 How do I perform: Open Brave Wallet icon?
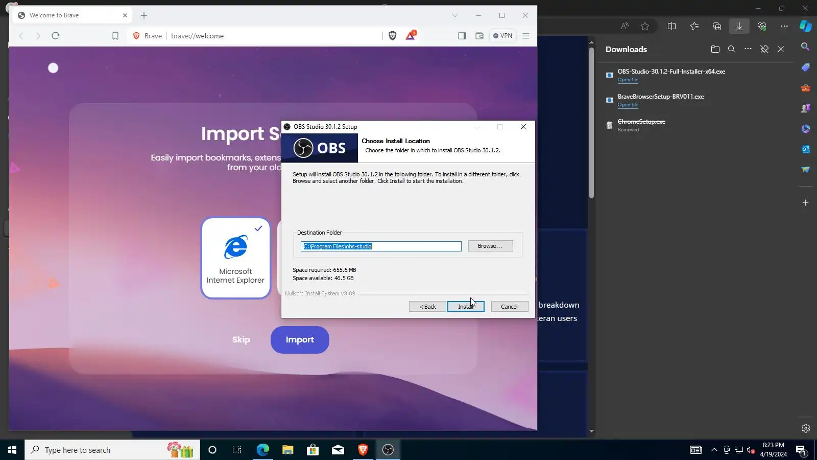tap(479, 36)
